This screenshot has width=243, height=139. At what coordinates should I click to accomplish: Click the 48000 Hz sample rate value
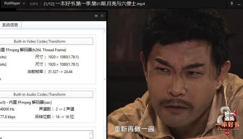7,109
